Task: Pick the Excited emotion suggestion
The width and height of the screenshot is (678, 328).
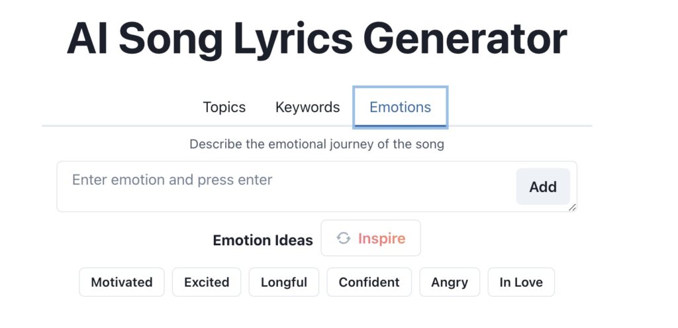Action: pos(207,282)
